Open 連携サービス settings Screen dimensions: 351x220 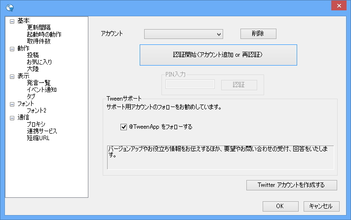tap(42, 132)
